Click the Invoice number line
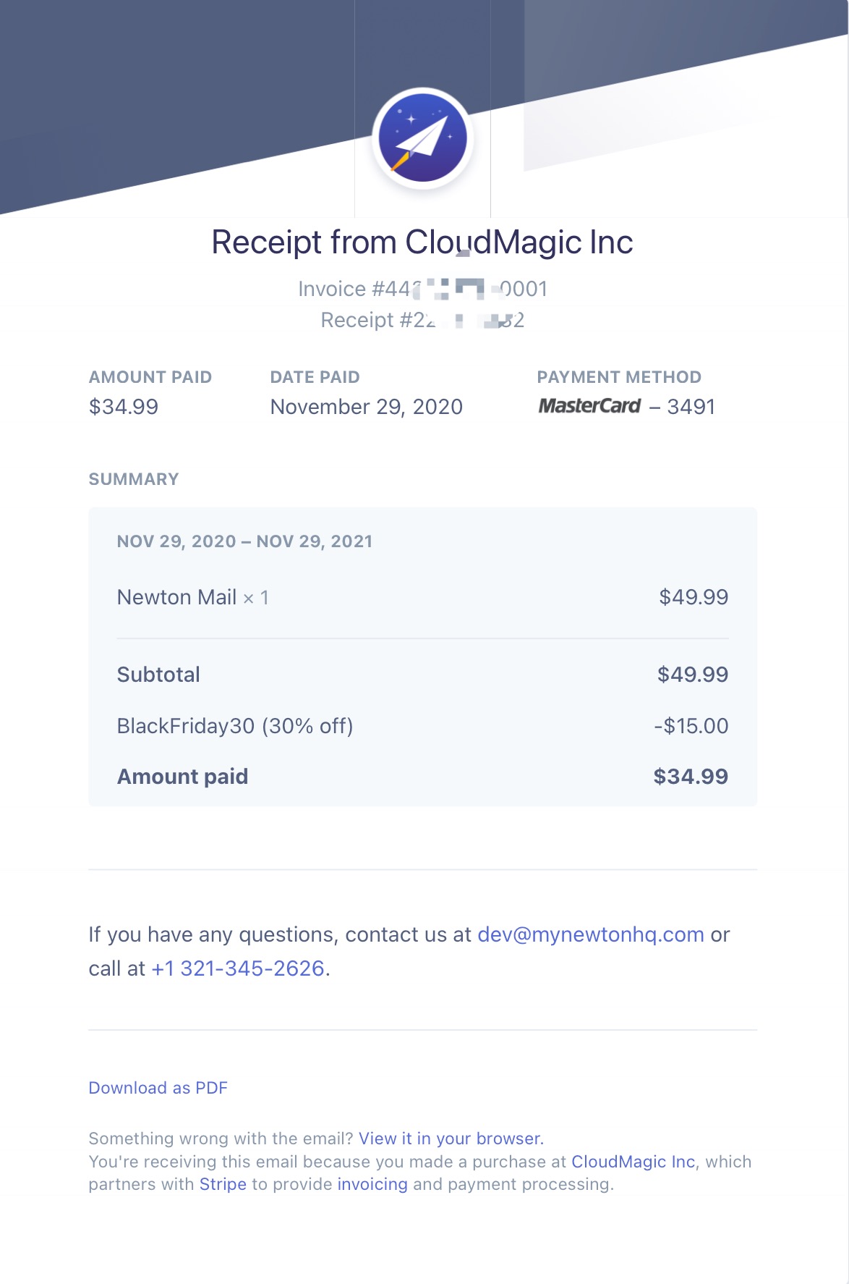The width and height of the screenshot is (849, 1284). coord(422,289)
